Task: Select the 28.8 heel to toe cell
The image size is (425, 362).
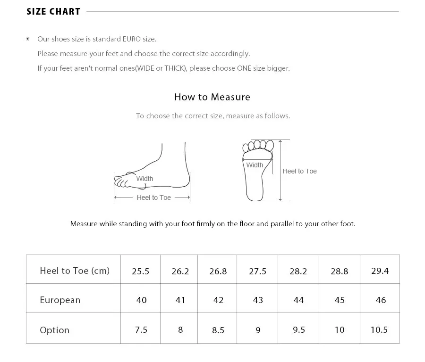Action: coord(339,271)
